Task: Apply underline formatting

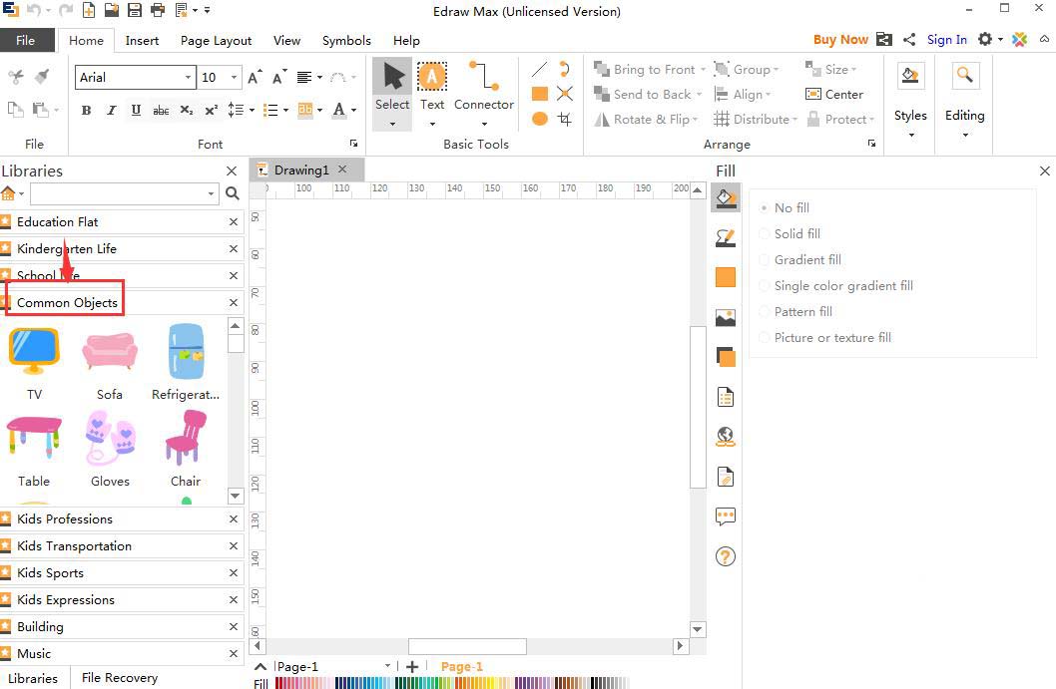Action: click(136, 111)
